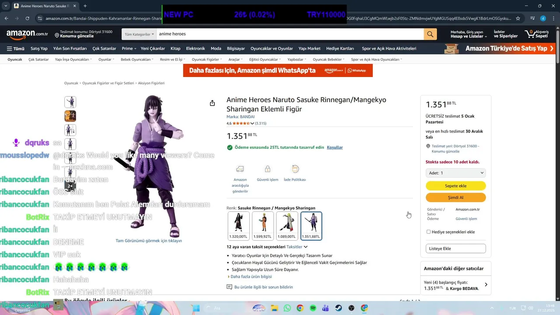Open the Amazon WhatsApp promo banner
The width and height of the screenshot is (560, 315).
[278, 70]
